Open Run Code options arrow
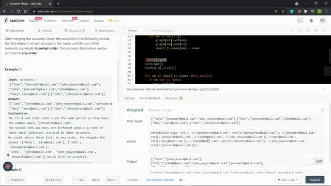Image resolution: width=331 pixels, height=186 pixels. coord(297,180)
